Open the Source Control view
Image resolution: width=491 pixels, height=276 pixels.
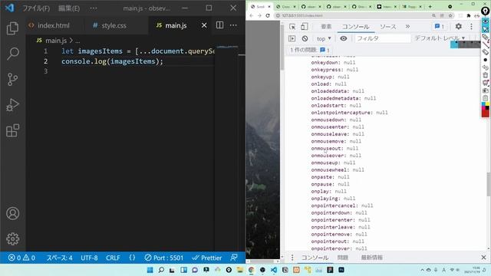coord(12,80)
